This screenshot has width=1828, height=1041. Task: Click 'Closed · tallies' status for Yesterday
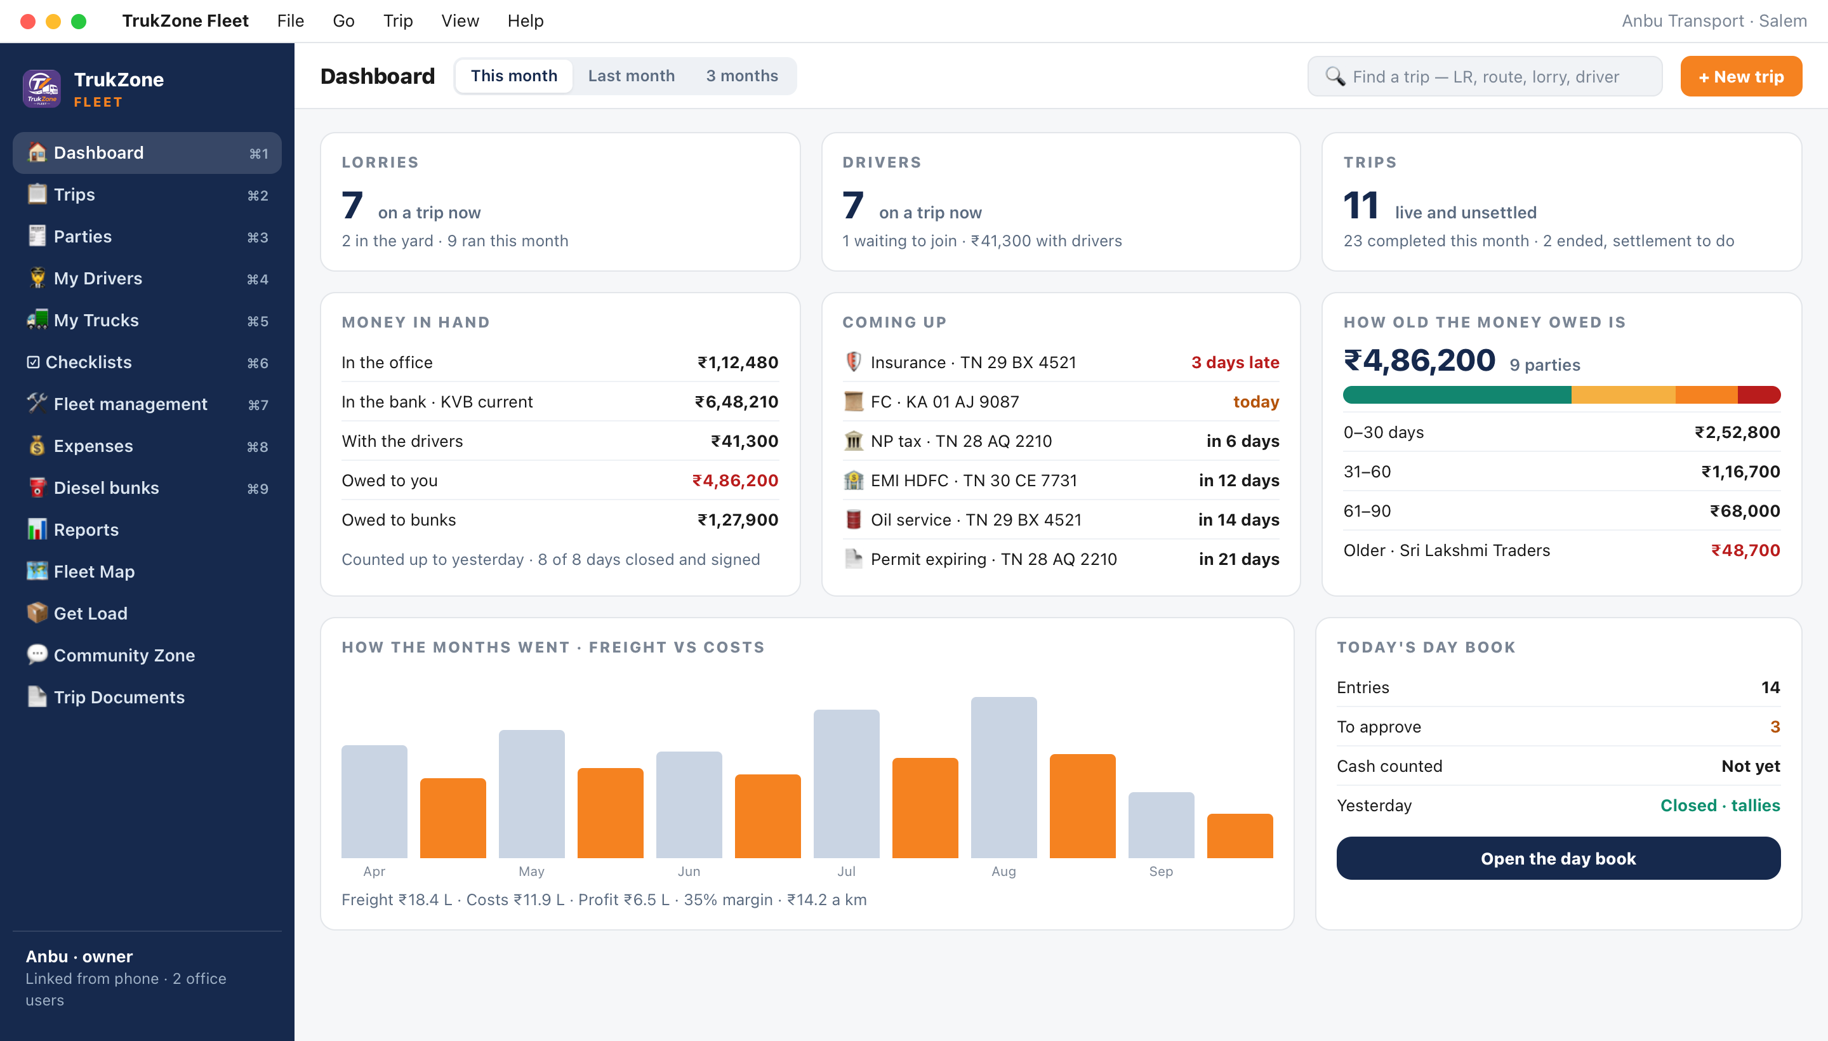[1720, 805]
